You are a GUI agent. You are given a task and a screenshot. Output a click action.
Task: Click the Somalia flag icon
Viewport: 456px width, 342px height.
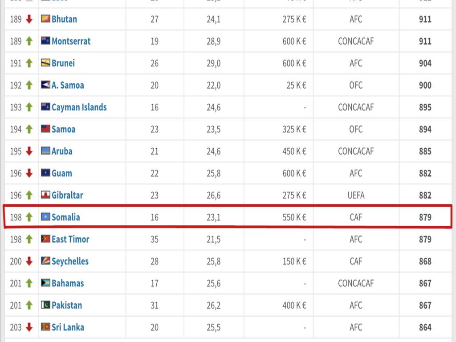click(45, 217)
